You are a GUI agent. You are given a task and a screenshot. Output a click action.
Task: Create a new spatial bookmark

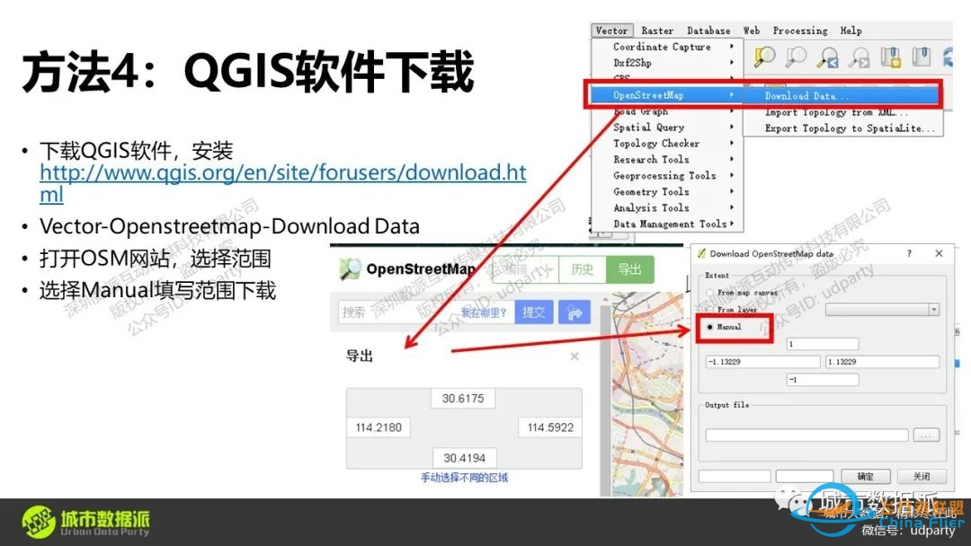pyautogui.click(x=891, y=56)
